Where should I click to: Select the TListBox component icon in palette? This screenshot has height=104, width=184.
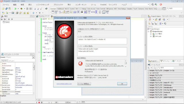pos(86,12)
